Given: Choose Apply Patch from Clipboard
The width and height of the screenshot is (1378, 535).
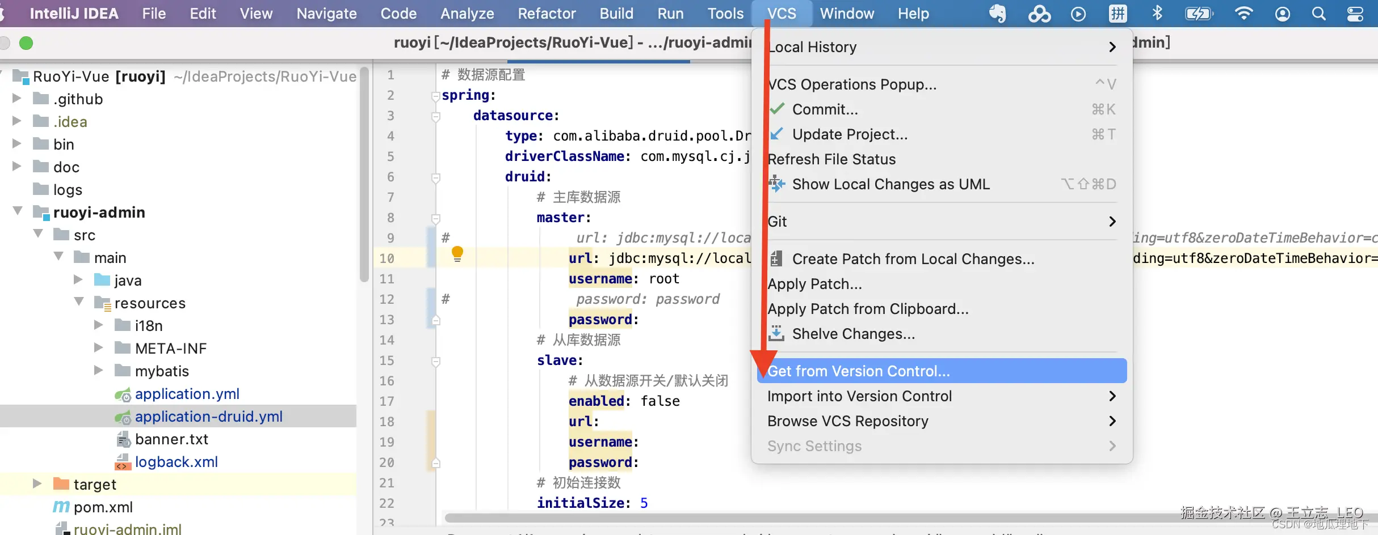Looking at the screenshot, I should (x=942, y=309).
